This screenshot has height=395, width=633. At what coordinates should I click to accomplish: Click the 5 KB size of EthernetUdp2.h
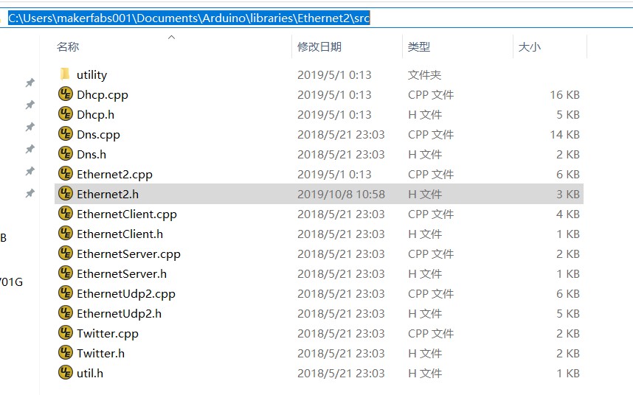(x=568, y=314)
